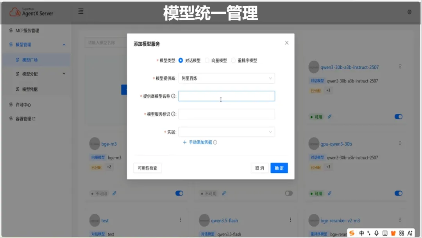Expand 模型分配 sidebar chevron

64,74
